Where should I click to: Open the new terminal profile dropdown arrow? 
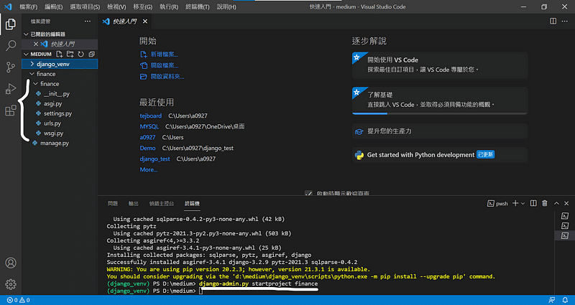coord(523,204)
